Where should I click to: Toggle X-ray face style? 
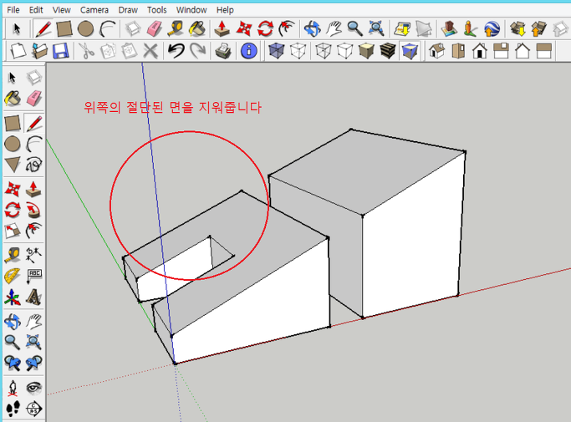(x=276, y=51)
